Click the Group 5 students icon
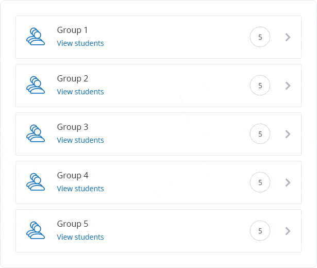317x268 pixels. [36, 231]
